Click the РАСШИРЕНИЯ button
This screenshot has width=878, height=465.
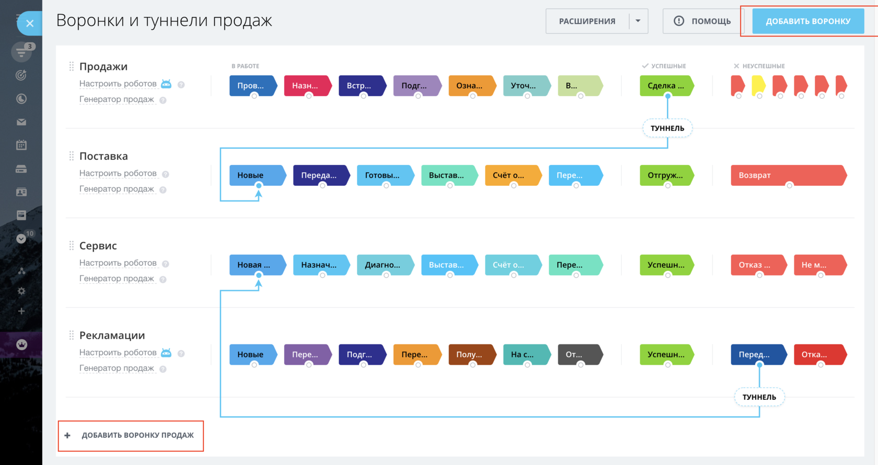click(587, 21)
